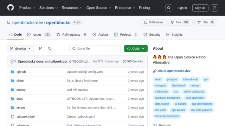This screenshot has width=225, height=126.
Task: Open the Pricing page
Action: click(x=144, y=8)
